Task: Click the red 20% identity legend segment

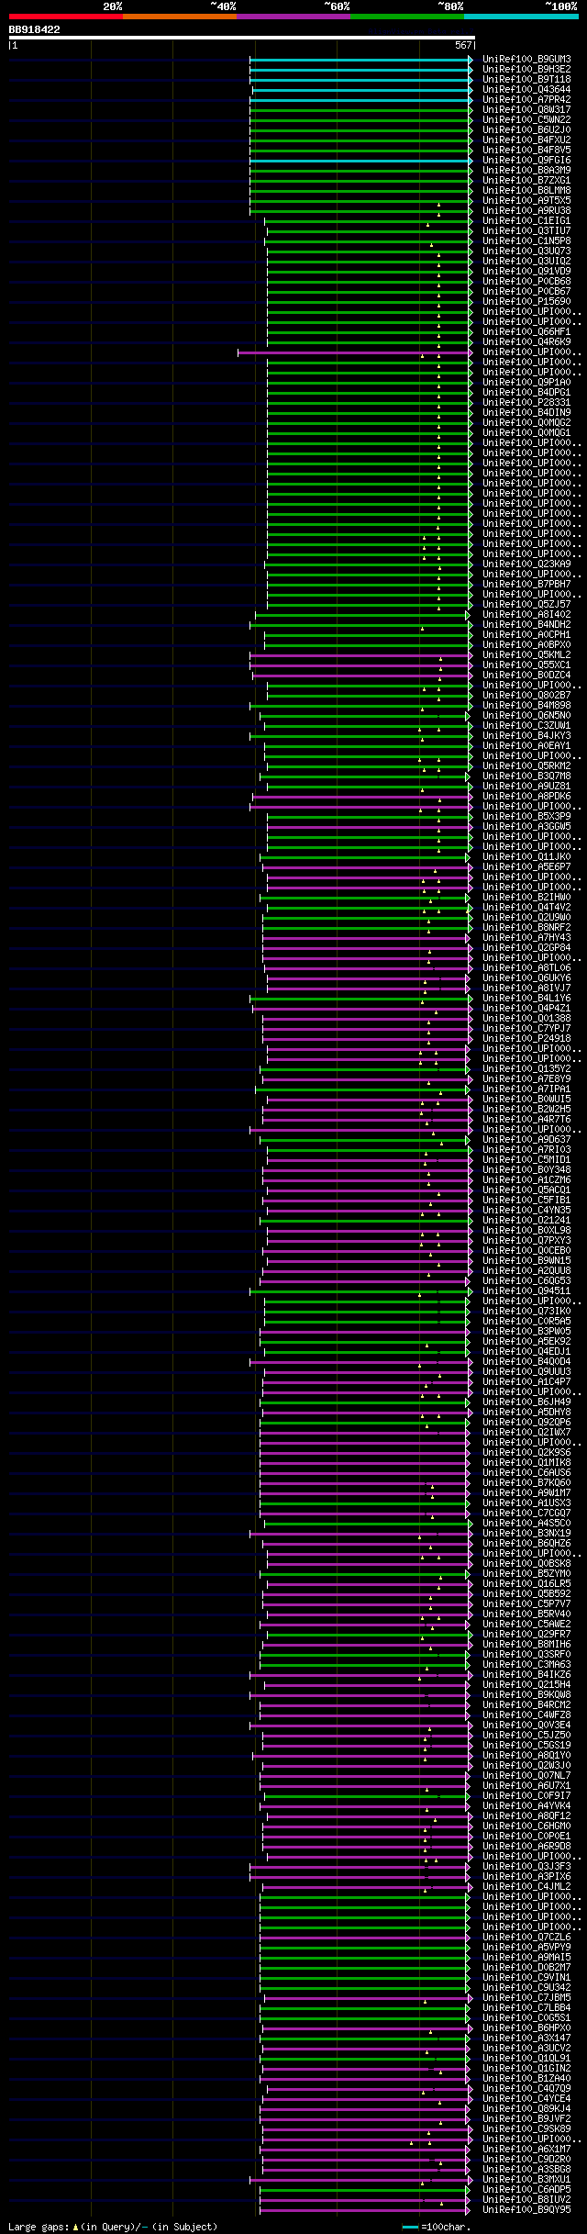Action: pos(65,17)
